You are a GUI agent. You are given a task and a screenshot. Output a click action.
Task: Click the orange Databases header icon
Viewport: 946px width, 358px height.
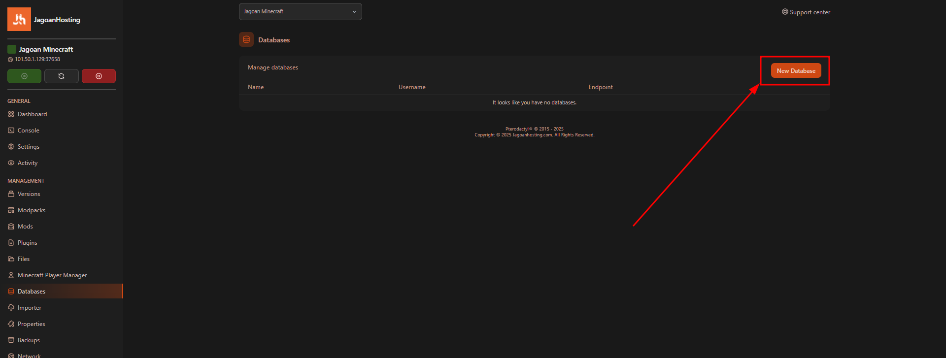tap(246, 39)
